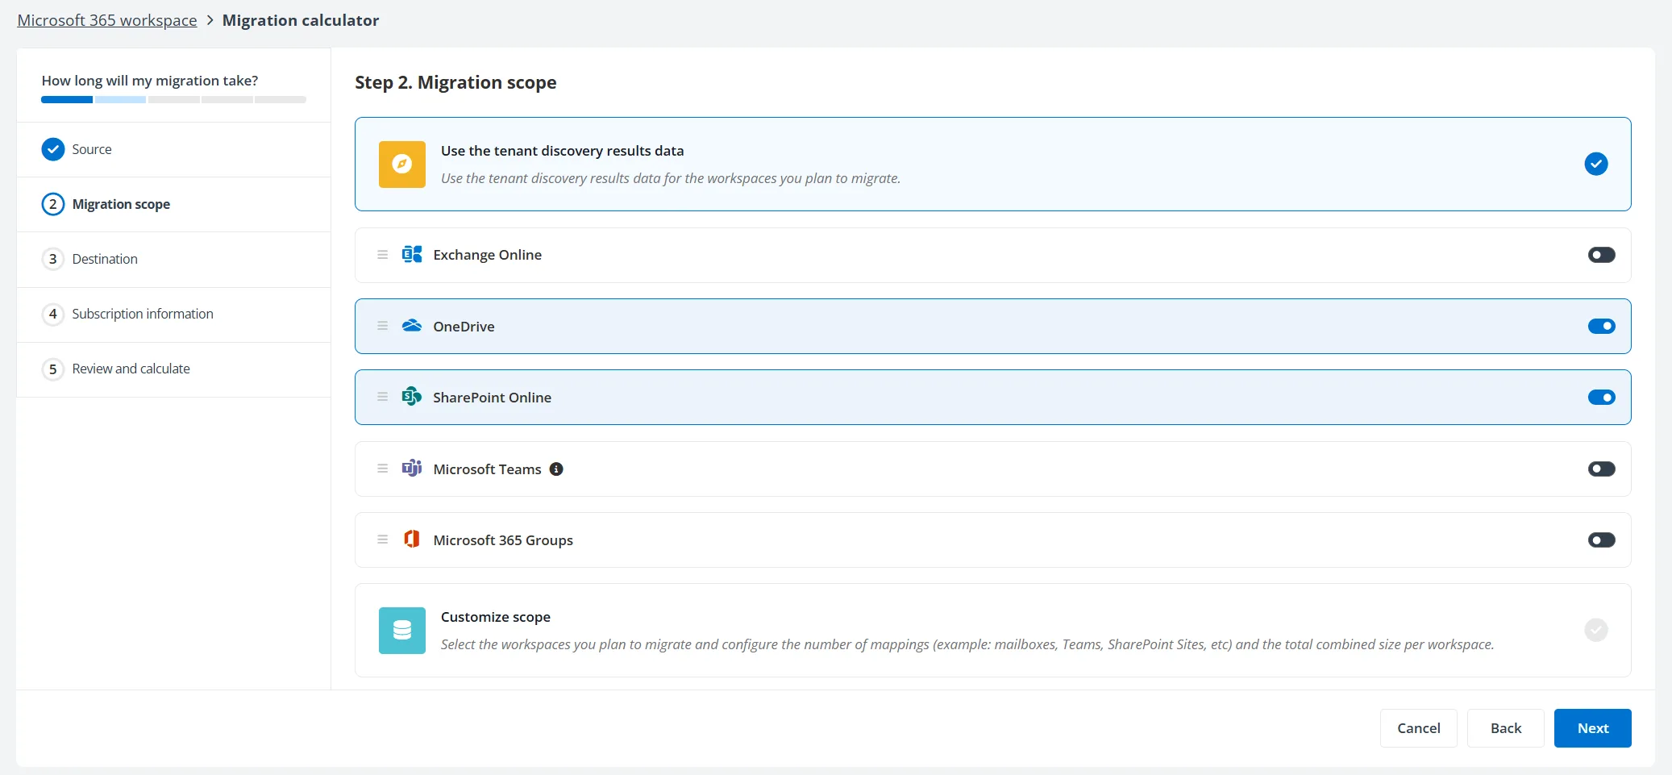Disable the OneDrive toggle
The width and height of the screenshot is (1672, 775).
(1599, 326)
